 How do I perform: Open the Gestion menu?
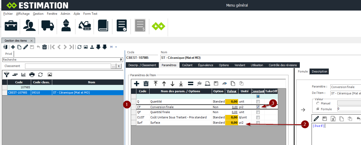[38, 14]
